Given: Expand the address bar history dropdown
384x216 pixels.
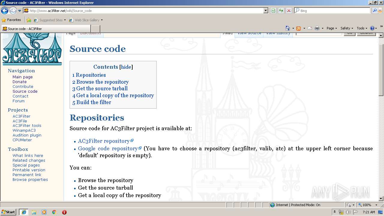Looking at the screenshot, I should tap(265, 10).
